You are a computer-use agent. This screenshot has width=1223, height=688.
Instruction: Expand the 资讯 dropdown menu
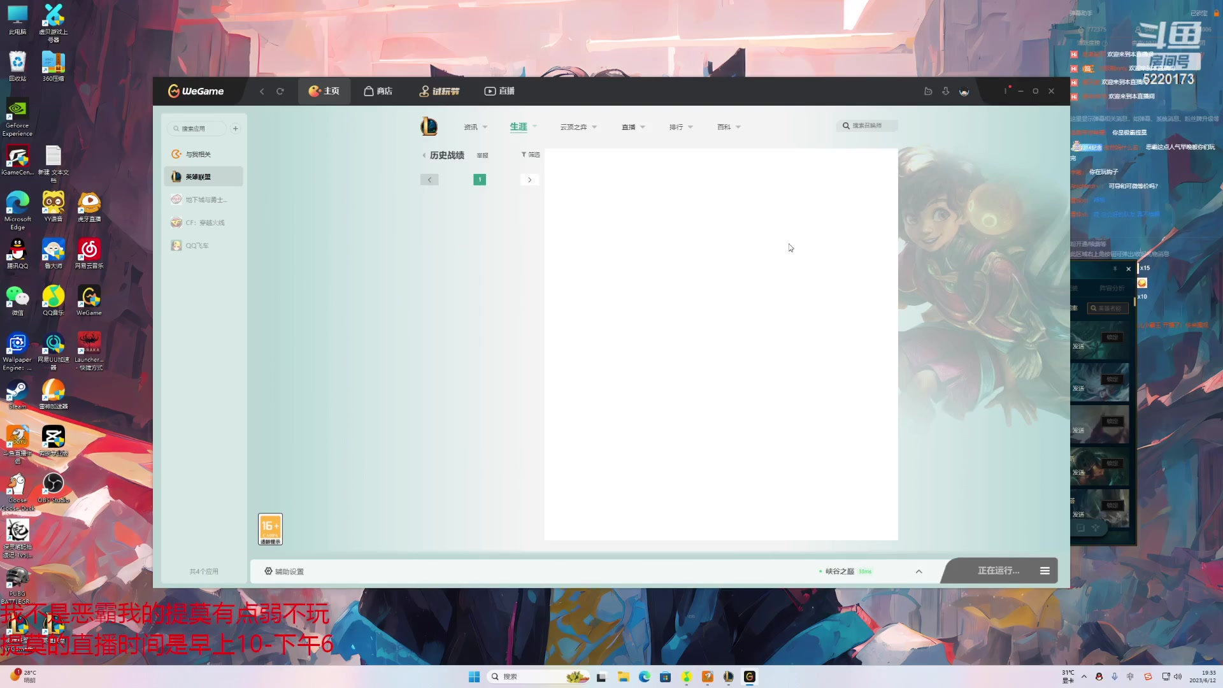pyautogui.click(x=475, y=127)
